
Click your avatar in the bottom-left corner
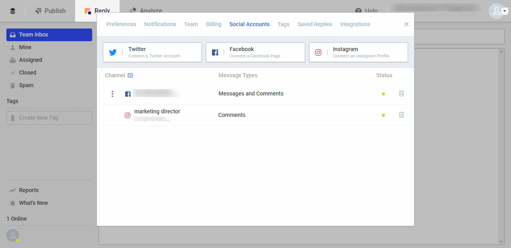point(13,235)
